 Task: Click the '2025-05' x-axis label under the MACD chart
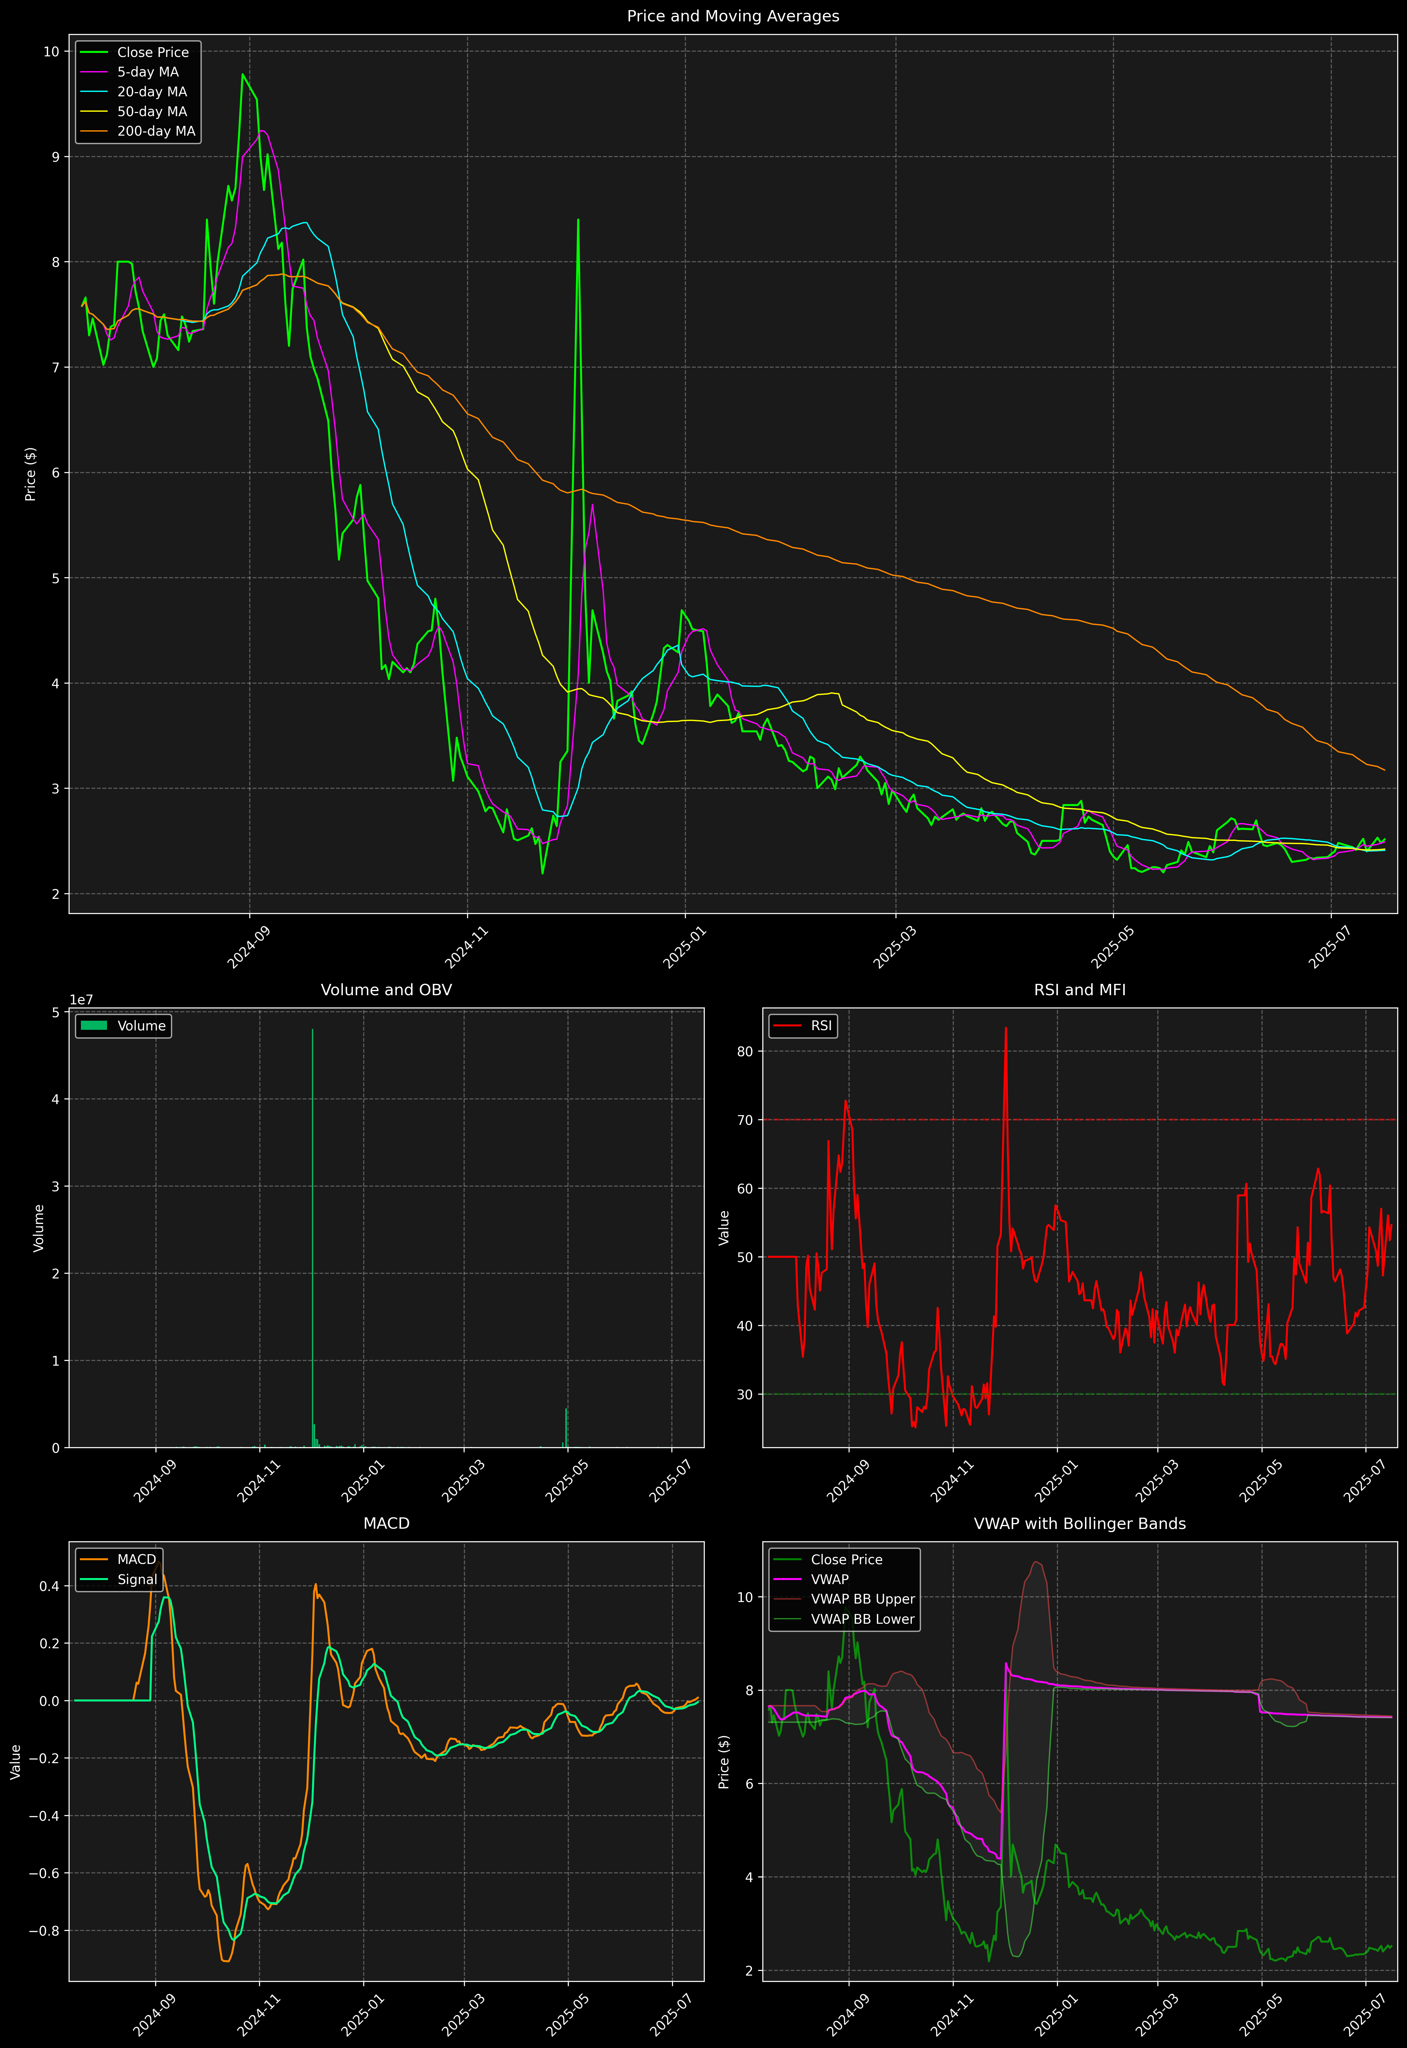[x=568, y=2015]
